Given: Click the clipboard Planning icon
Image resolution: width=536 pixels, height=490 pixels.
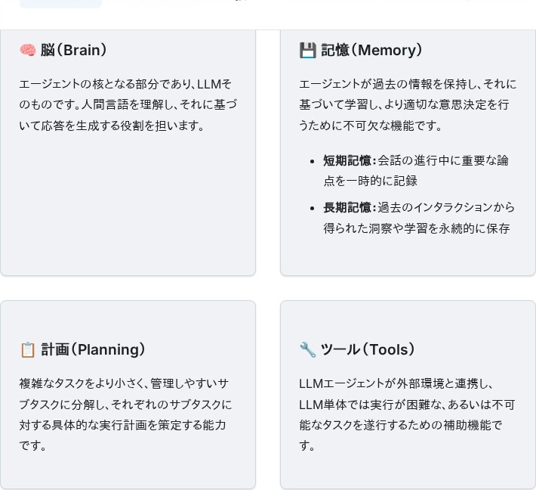Looking at the screenshot, I should point(28,350).
